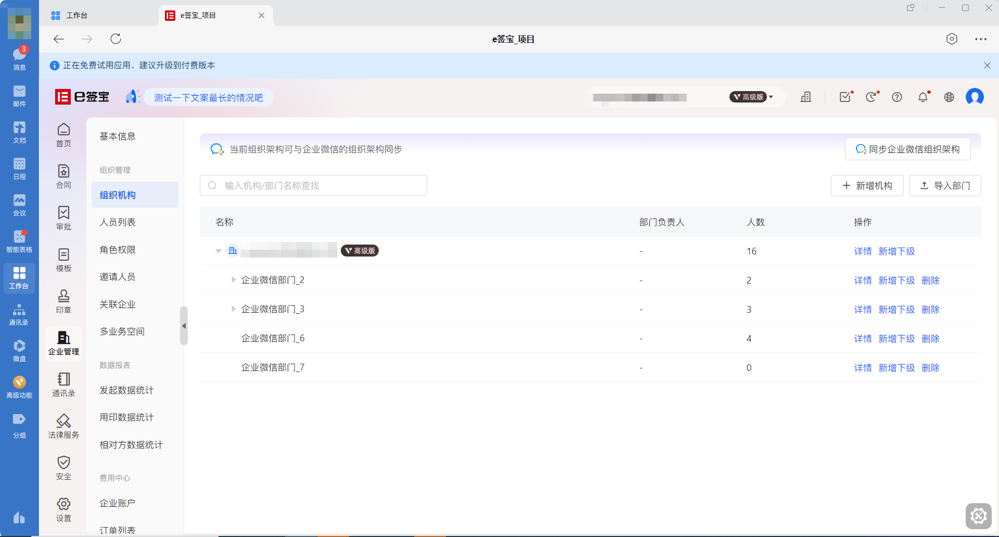Open the 高级版 enterprise switcher dropdown
Viewport: 999px width, 537px height.
pyautogui.click(x=751, y=97)
